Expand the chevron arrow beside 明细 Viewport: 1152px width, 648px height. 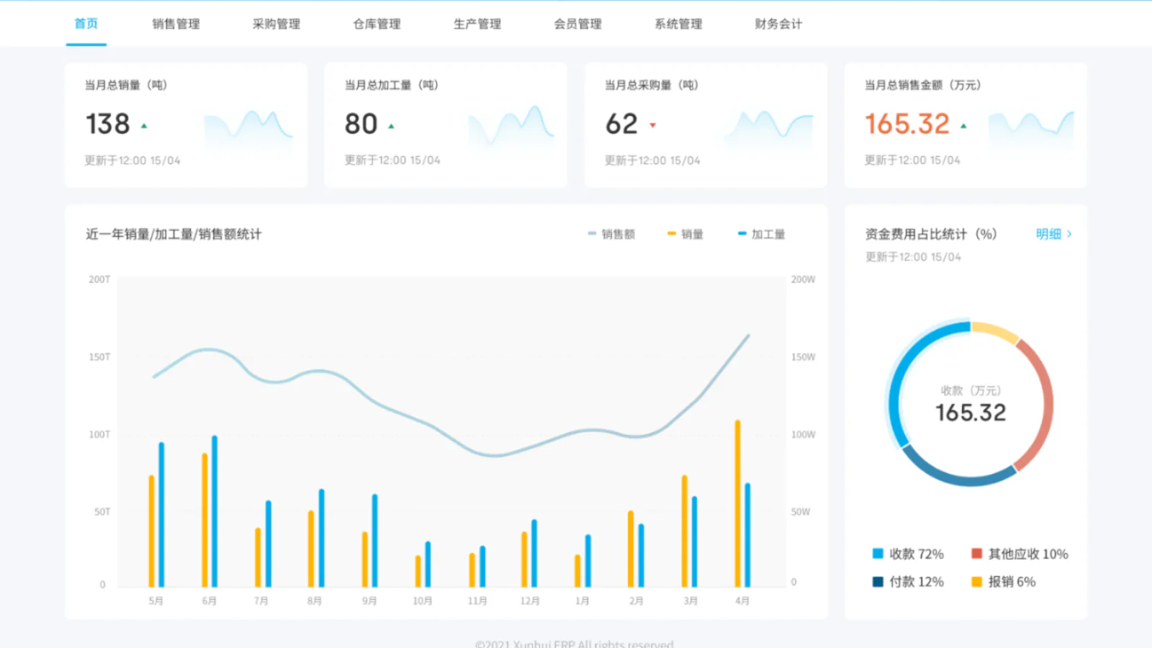point(1070,234)
